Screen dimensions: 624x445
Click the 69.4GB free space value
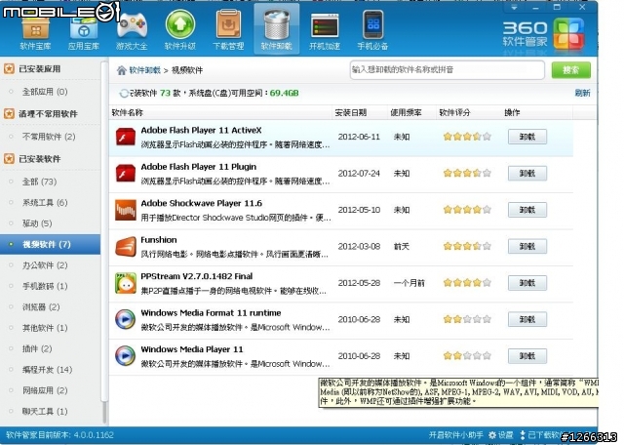(x=284, y=94)
